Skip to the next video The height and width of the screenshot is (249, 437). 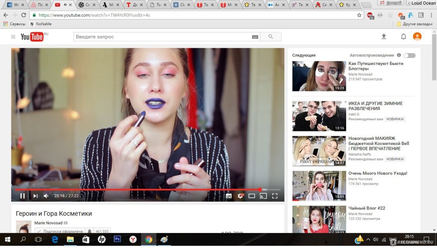pos(35,195)
